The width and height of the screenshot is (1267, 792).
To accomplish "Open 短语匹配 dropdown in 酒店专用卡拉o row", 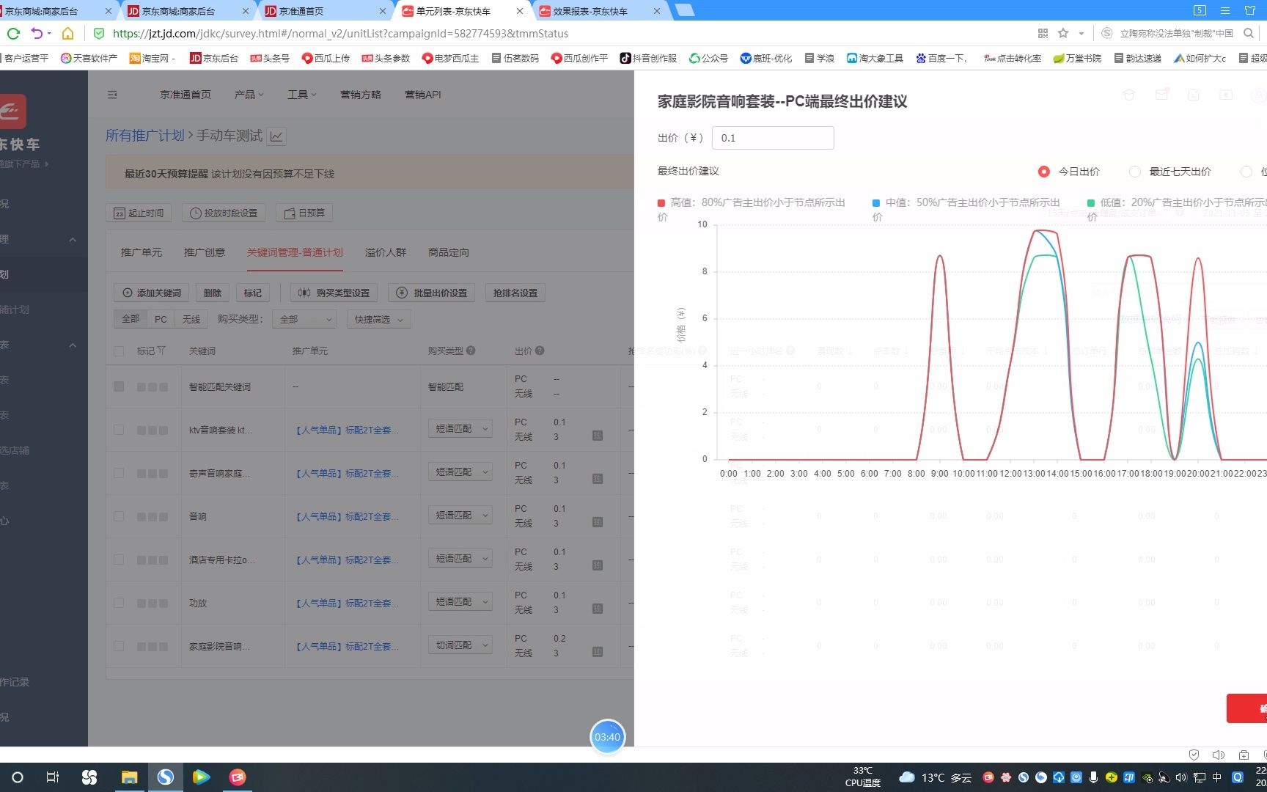I will tap(460, 559).
